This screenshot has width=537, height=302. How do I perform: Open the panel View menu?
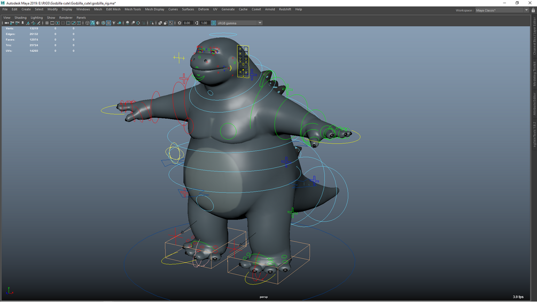pos(6,18)
